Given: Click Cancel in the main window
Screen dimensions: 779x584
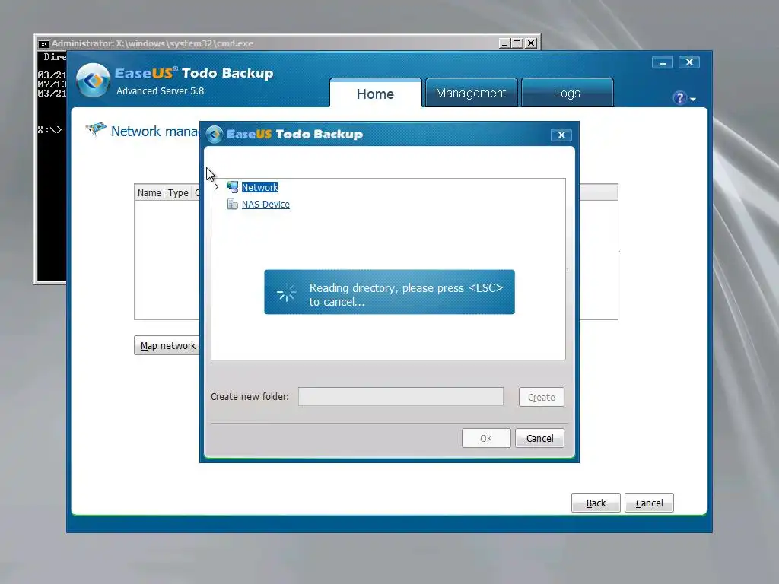Looking at the screenshot, I should (649, 503).
